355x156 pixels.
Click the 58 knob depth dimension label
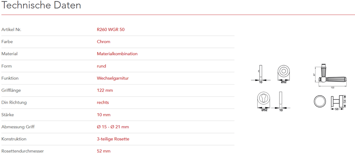click(337, 110)
